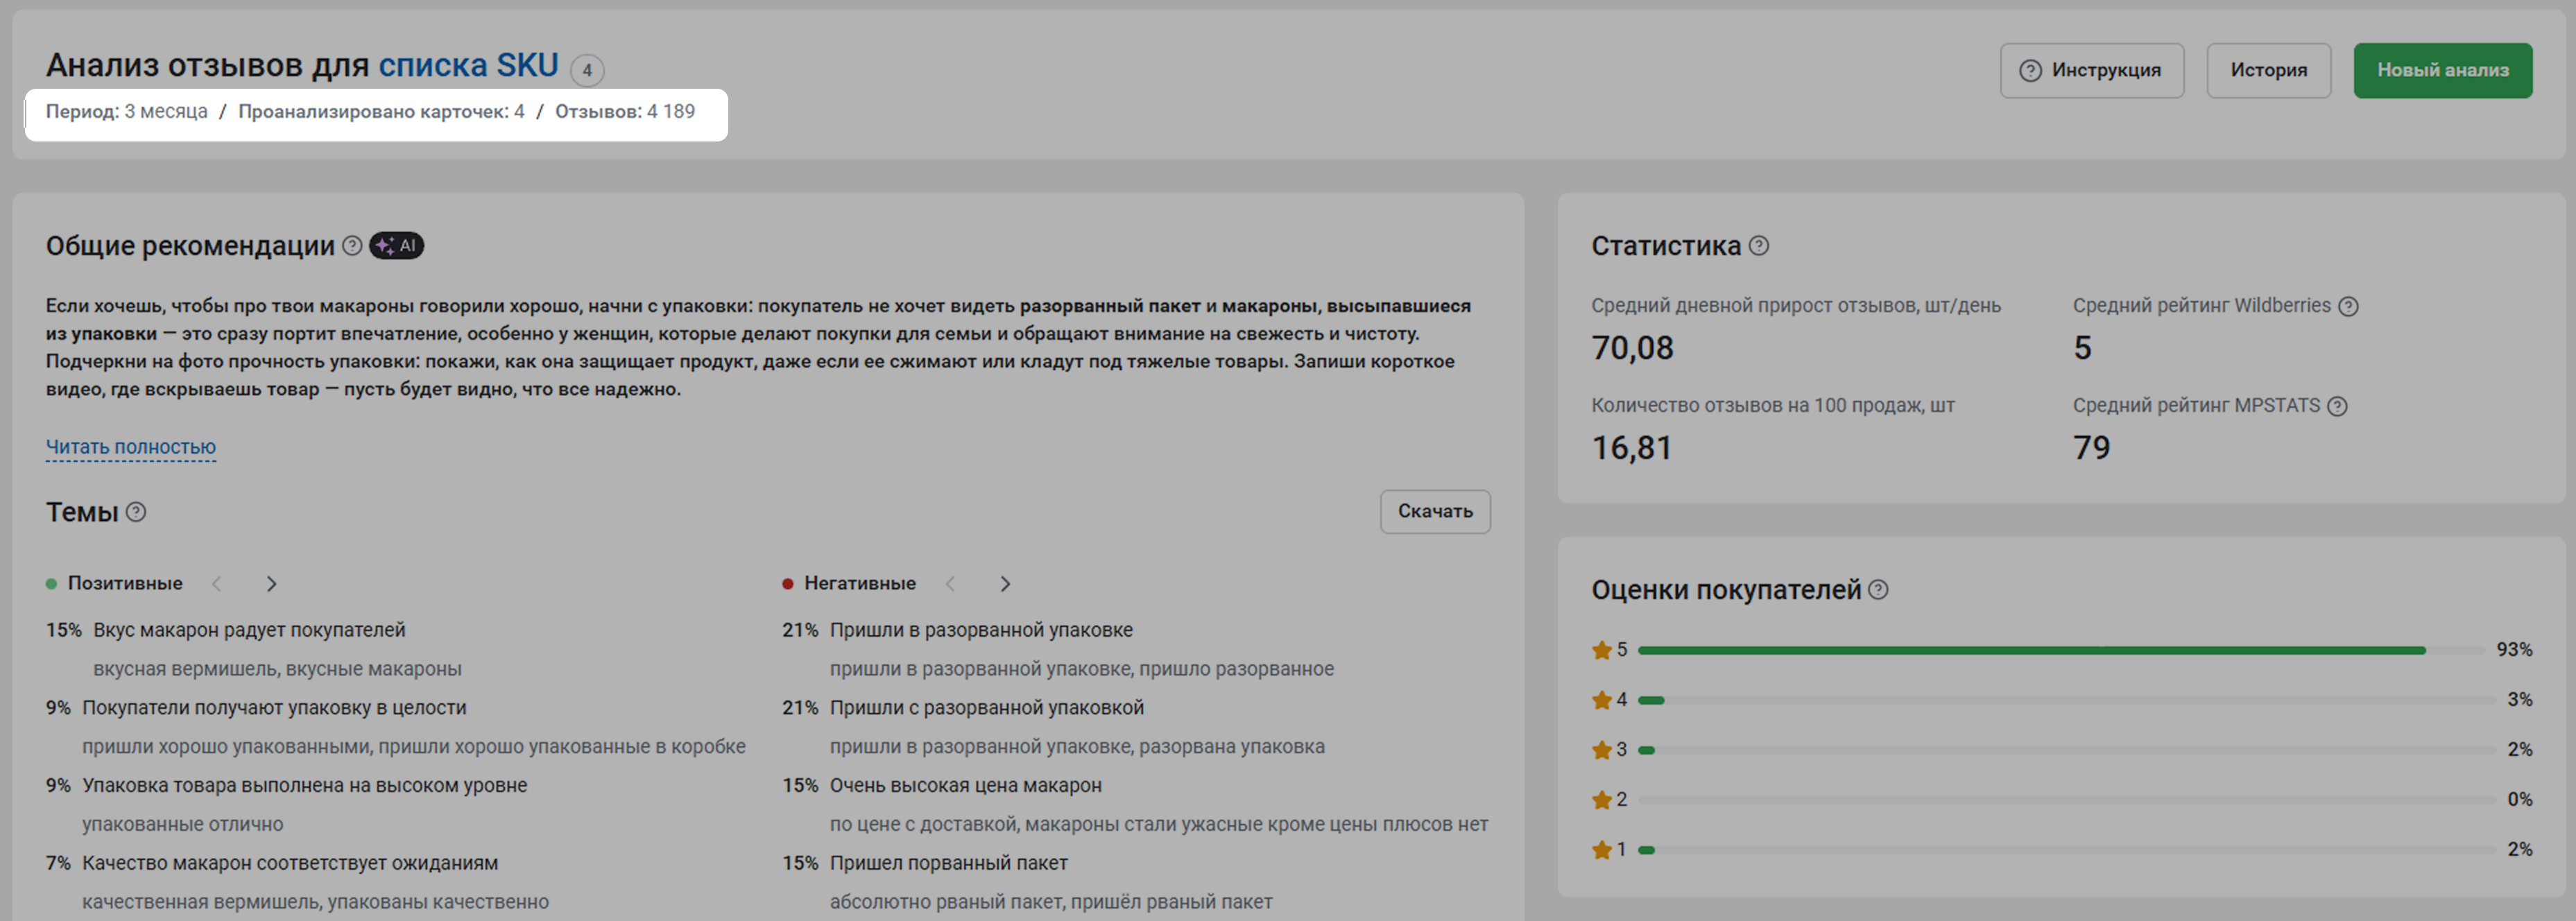This screenshot has width=2576, height=921.
Task: Show next positive themes page
Action: click(x=271, y=583)
